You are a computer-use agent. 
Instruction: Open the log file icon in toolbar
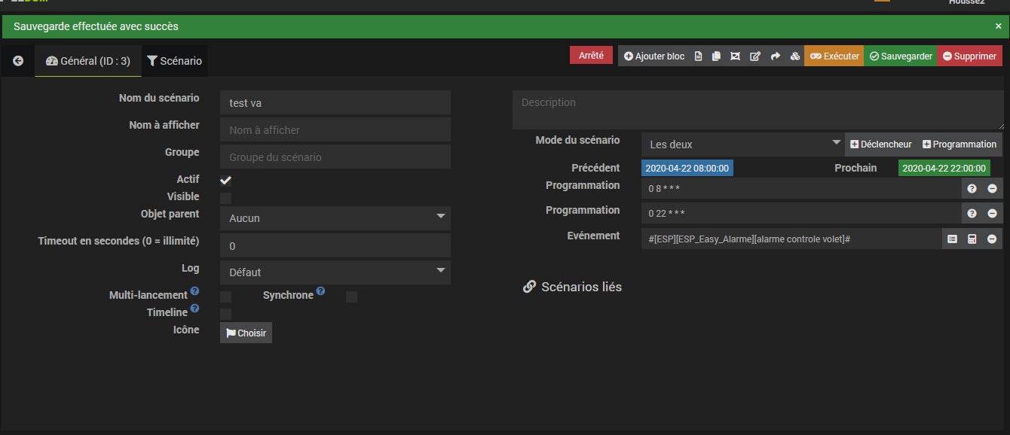click(x=698, y=56)
